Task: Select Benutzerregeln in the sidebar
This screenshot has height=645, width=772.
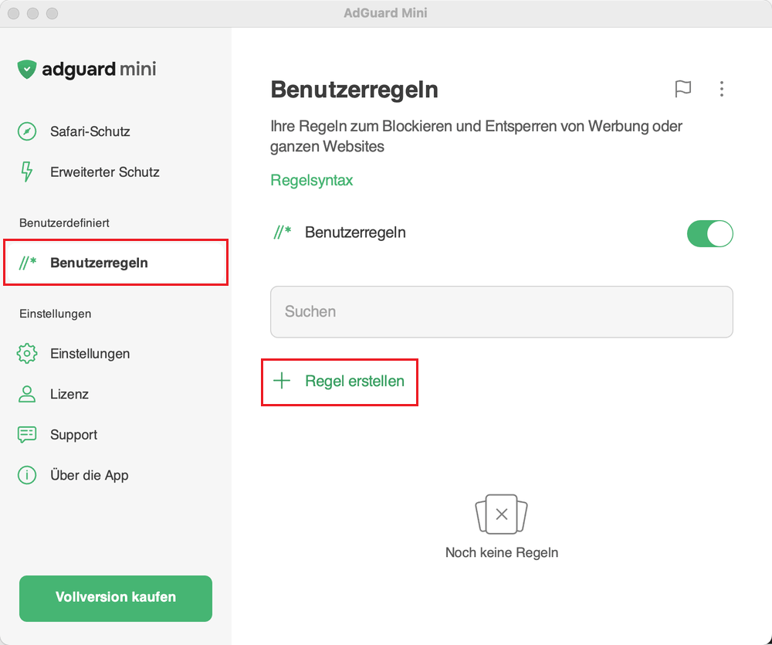Action: [x=116, y=263]
